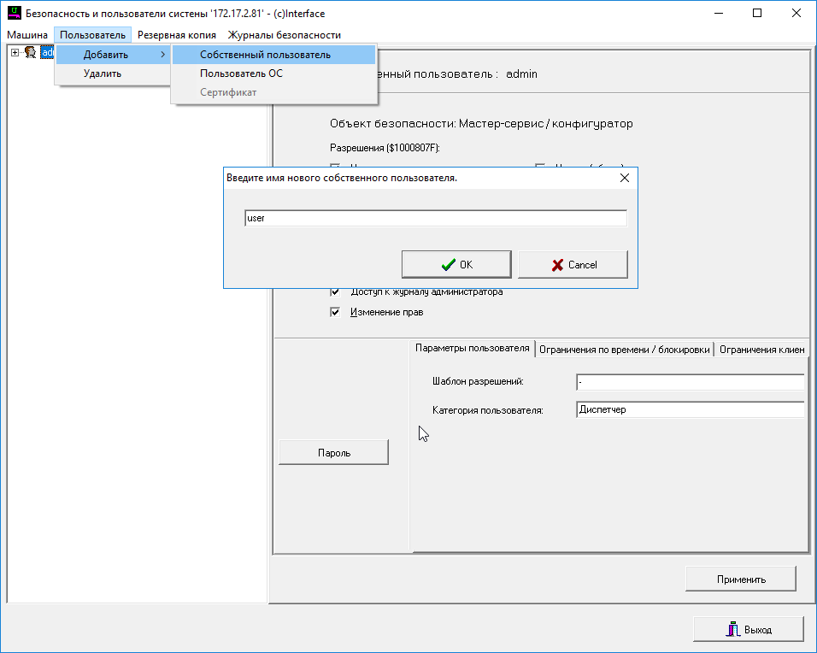Click the user name input field
Screen dimensions: 817x653
435,218
